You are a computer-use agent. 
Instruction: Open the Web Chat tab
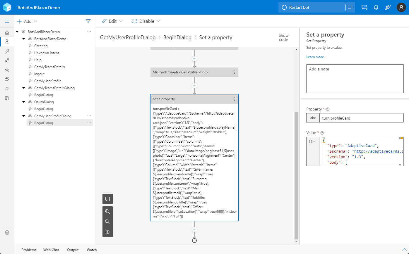pos(51,250)
